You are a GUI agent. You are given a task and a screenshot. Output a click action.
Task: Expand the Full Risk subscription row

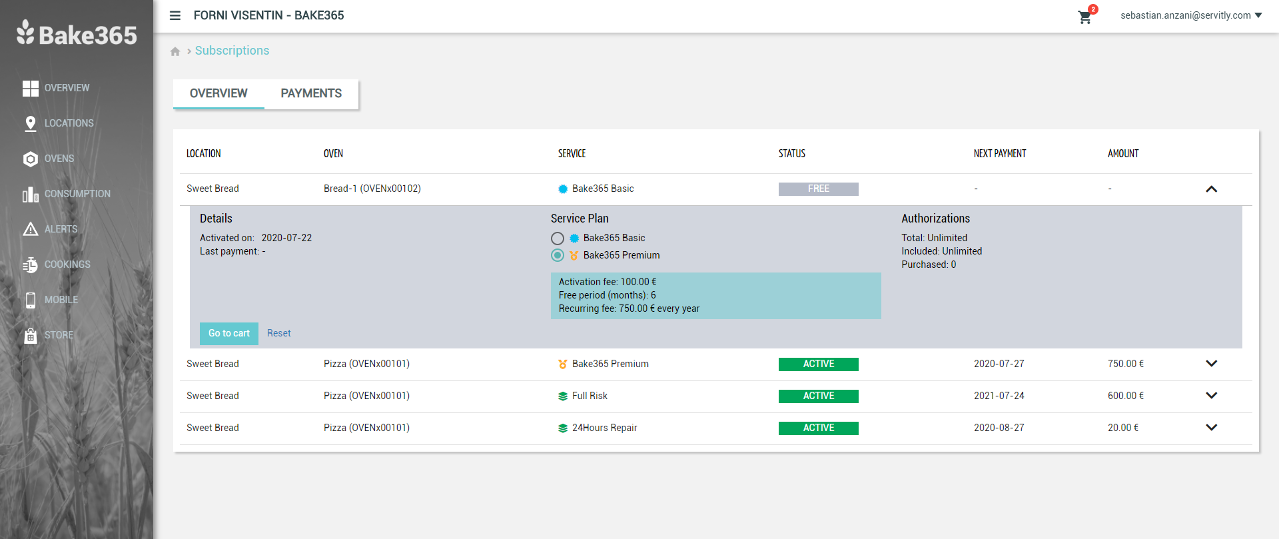(1211, 396)
